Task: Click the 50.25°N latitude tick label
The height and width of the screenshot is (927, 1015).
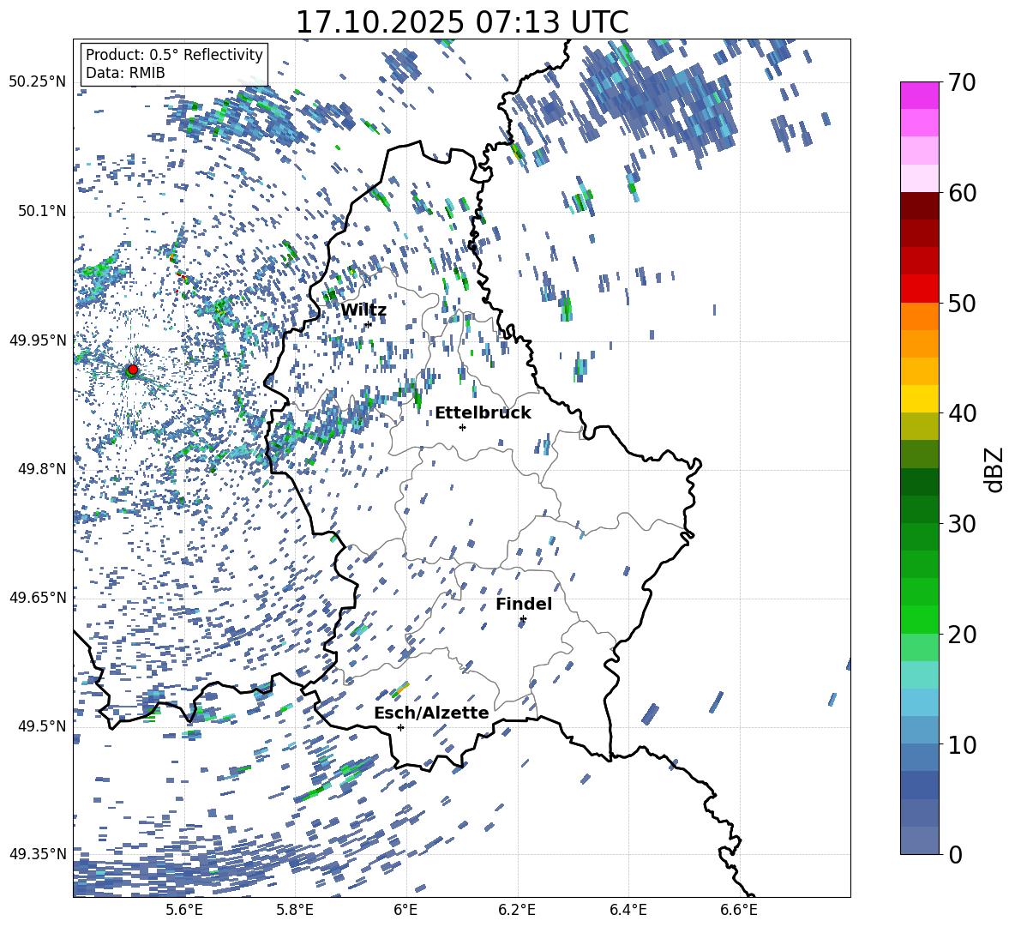Action: pyautogui.click(x=37, y=82)
